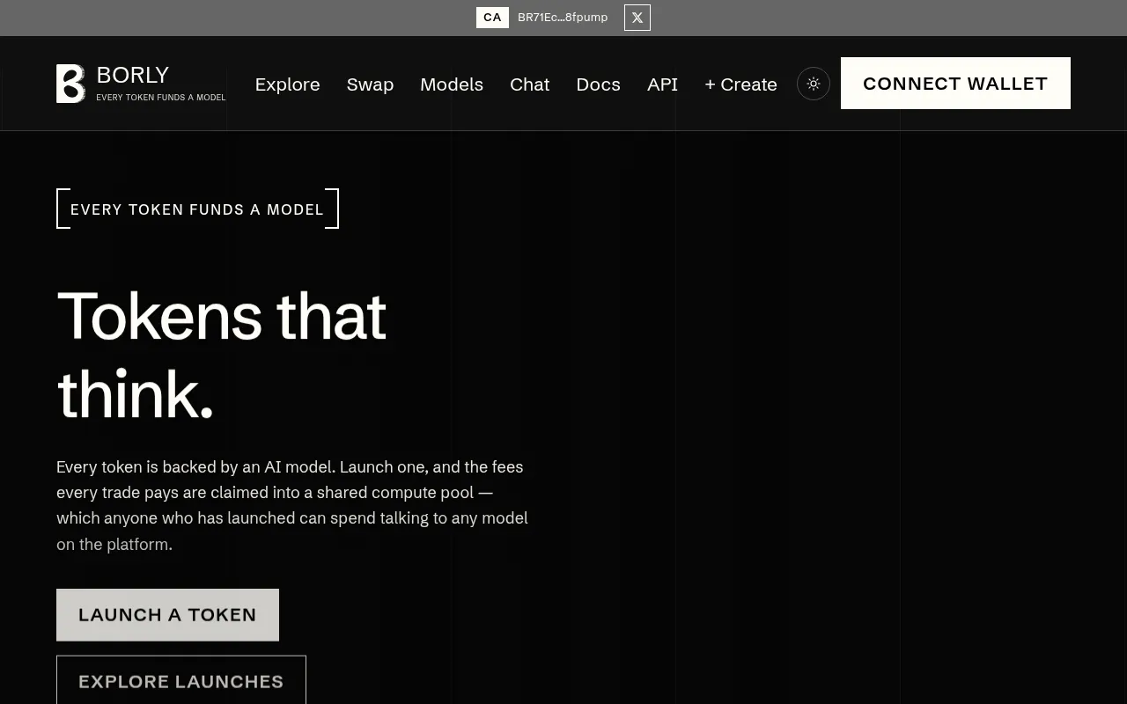Click the bracketed 'Every Token Funds a Model' tag
The height and width of the screenshot is (704, 1127).
197,209
